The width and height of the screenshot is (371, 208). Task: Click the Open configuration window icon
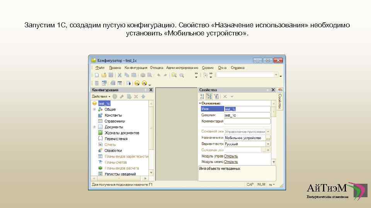point(104,83)
